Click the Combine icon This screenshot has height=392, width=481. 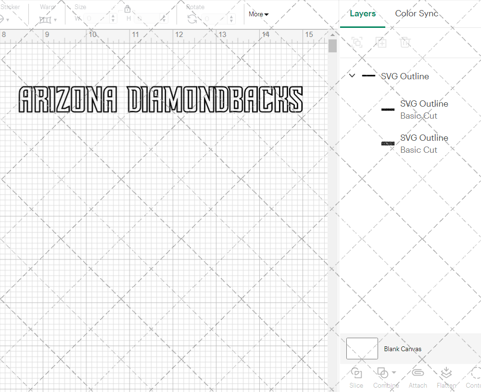click(383, 373)
